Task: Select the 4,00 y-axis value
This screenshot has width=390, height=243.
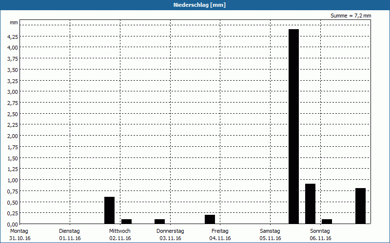Action: coord(13,48)
